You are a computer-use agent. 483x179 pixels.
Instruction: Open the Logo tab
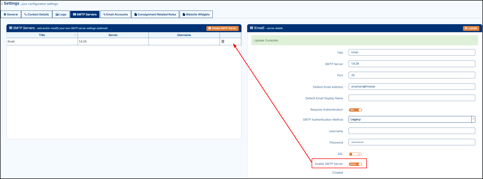coord(61,14)
